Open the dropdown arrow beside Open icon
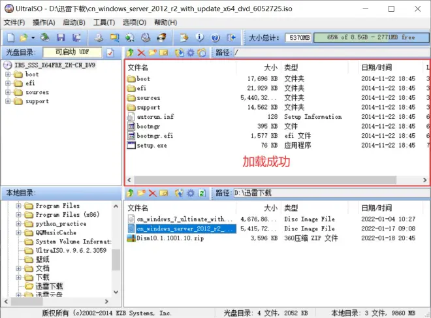The image size is (431, 318). [x=33, y=38]
